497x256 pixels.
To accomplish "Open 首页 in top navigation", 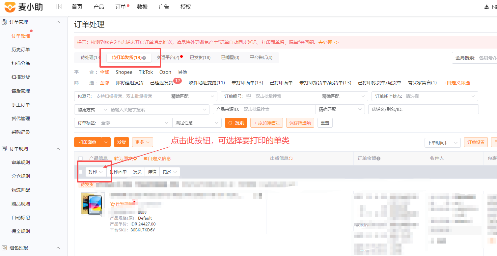I will [77, 7].
